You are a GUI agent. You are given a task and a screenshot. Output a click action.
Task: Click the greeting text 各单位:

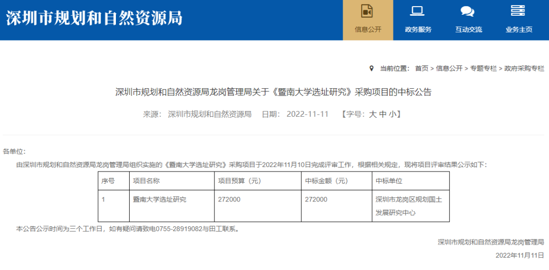(14, 152)
